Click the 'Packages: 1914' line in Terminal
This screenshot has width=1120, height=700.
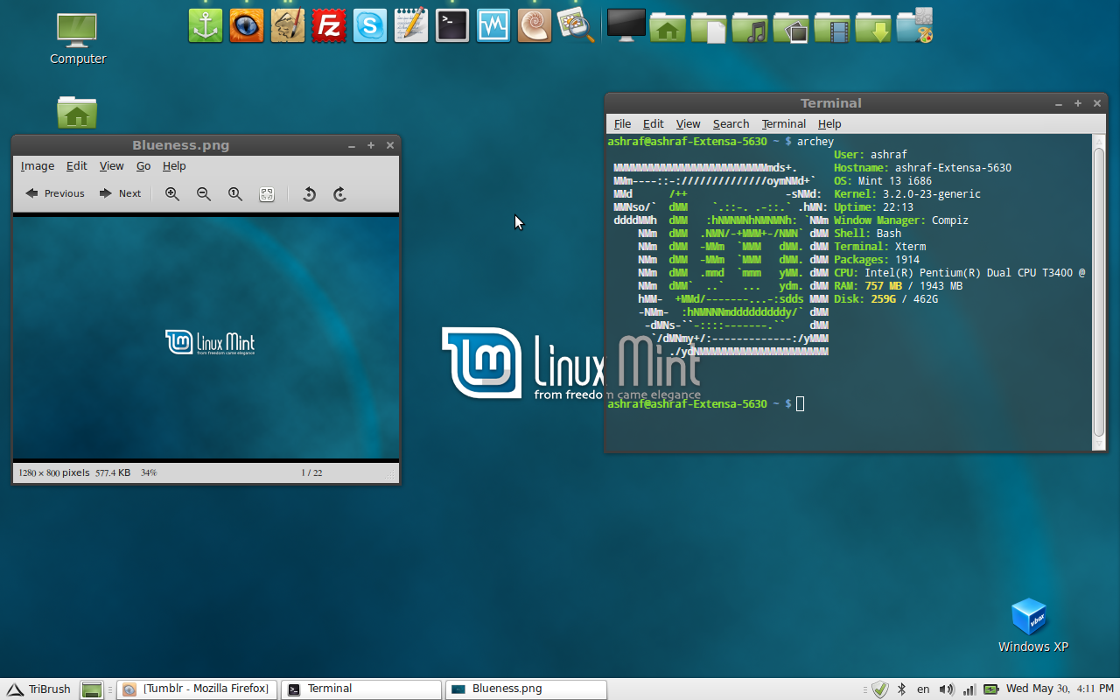coord(877,260)
